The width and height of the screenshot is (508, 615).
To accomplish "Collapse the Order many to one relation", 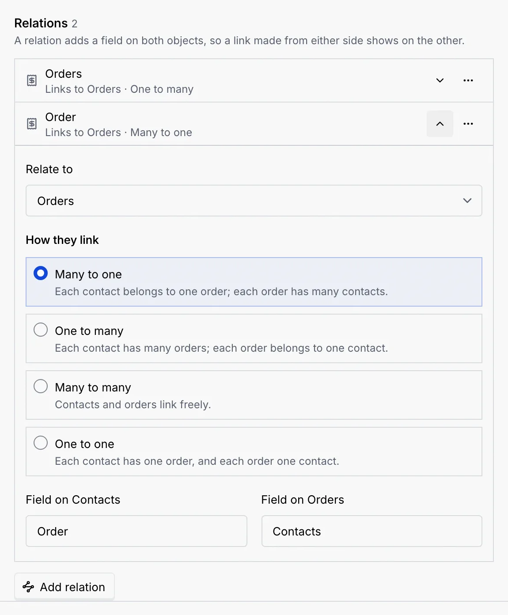I will [440, 124].
